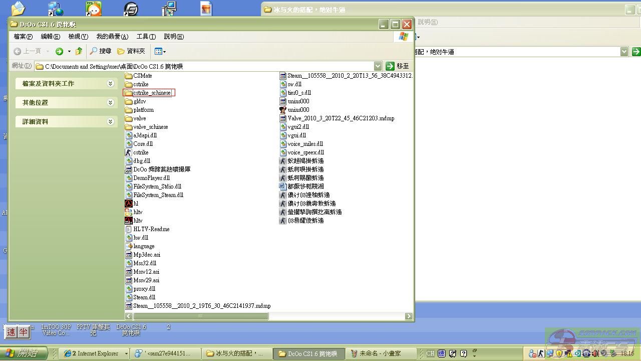Screen dimensions: 641x361
Task: Click the horizontal scrollbar right arrow
Action: [x=409, y=316]
